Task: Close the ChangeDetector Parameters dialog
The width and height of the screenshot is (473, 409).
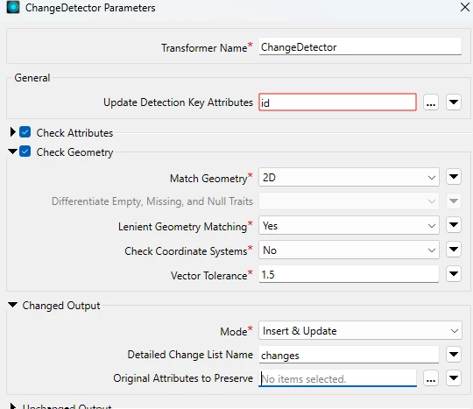Action: point(465,7)
